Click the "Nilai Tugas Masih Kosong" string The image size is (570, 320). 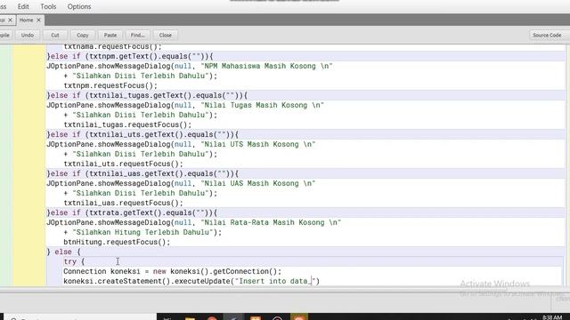tap(263, 105)
